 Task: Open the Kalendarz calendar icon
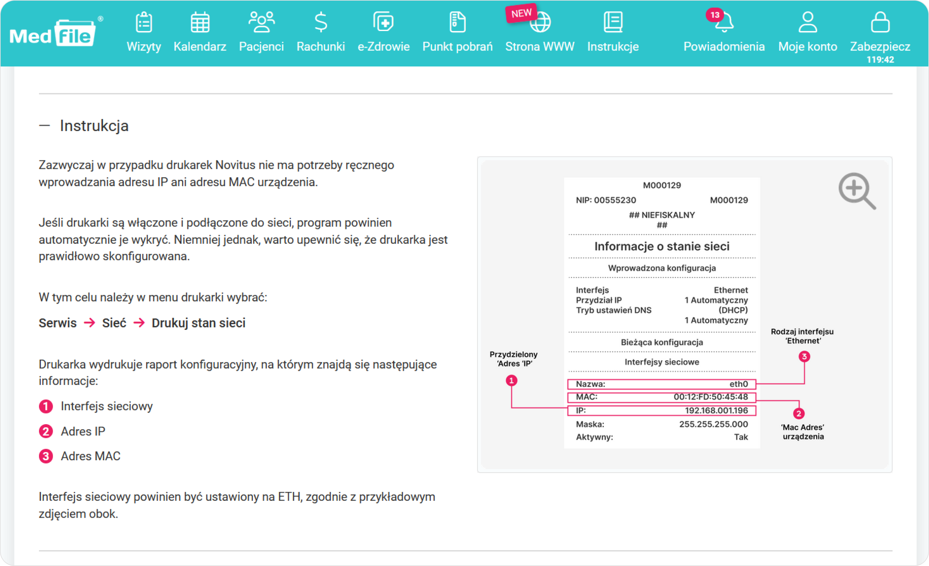200,22
